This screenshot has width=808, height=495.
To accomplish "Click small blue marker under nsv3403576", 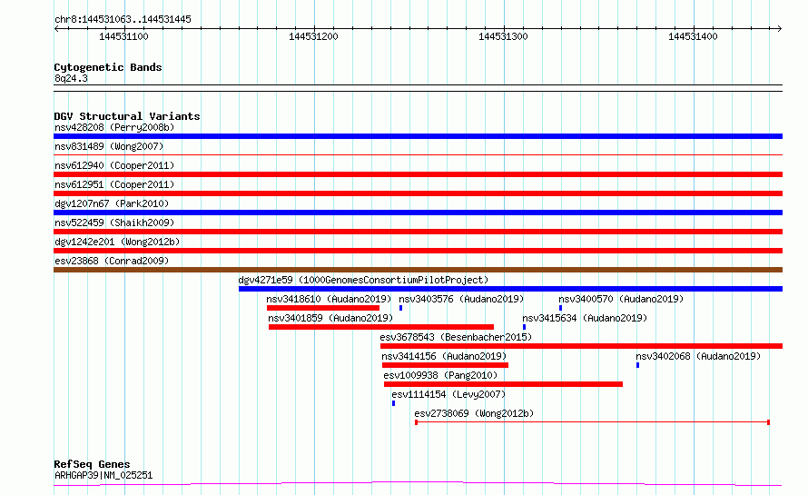I will [401, 308].
